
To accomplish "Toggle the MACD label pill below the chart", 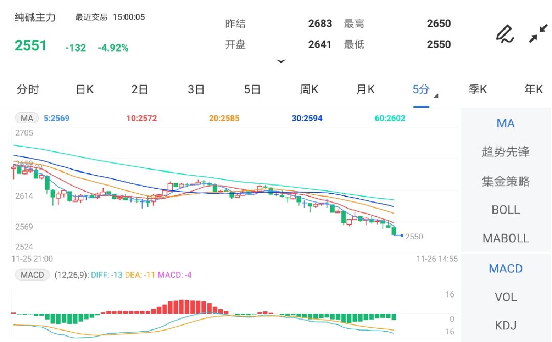I will click(x=32, y=275).
